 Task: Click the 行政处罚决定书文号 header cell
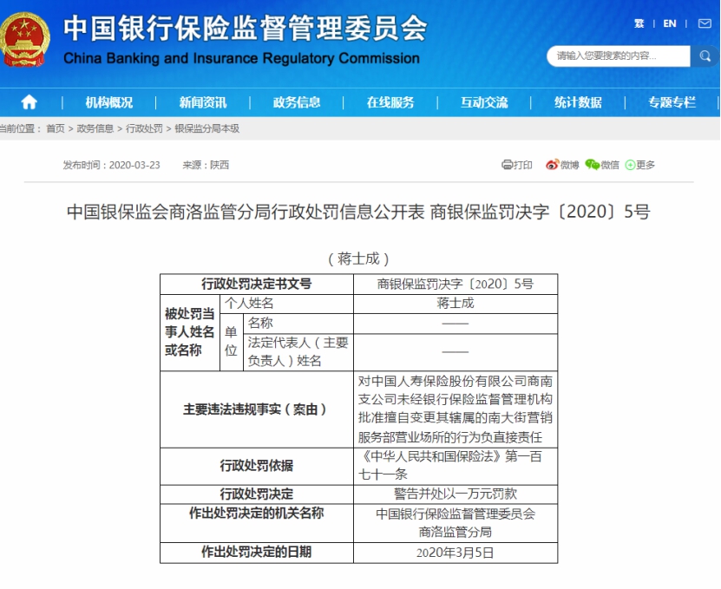[257, 285]
